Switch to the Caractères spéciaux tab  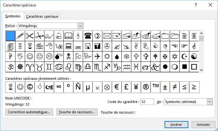(x=43, y=16)
